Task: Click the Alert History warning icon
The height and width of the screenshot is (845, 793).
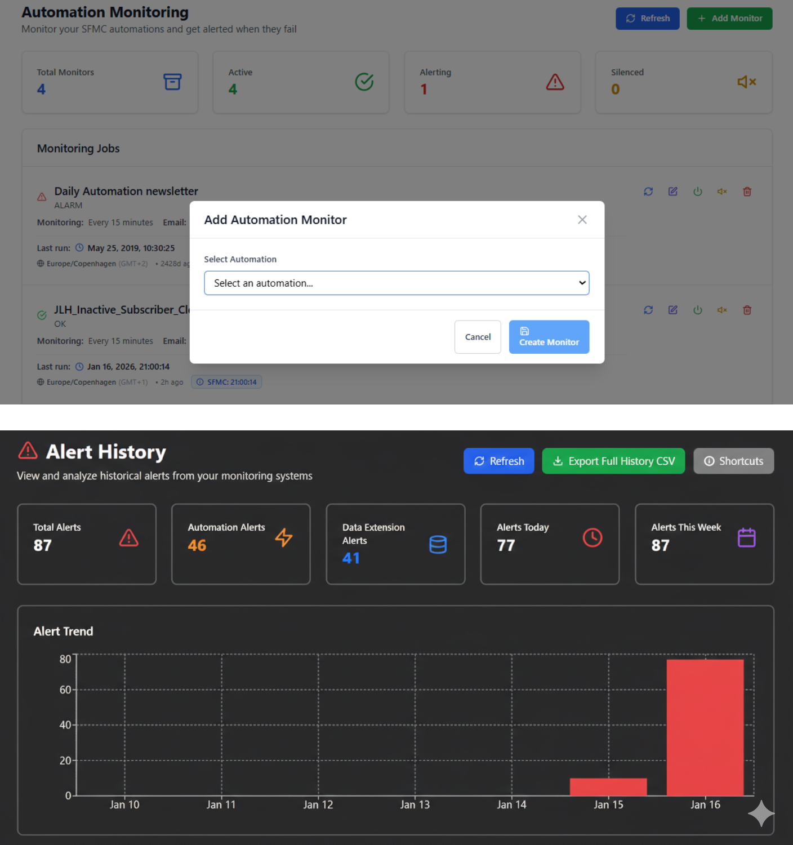Action: 28,451
